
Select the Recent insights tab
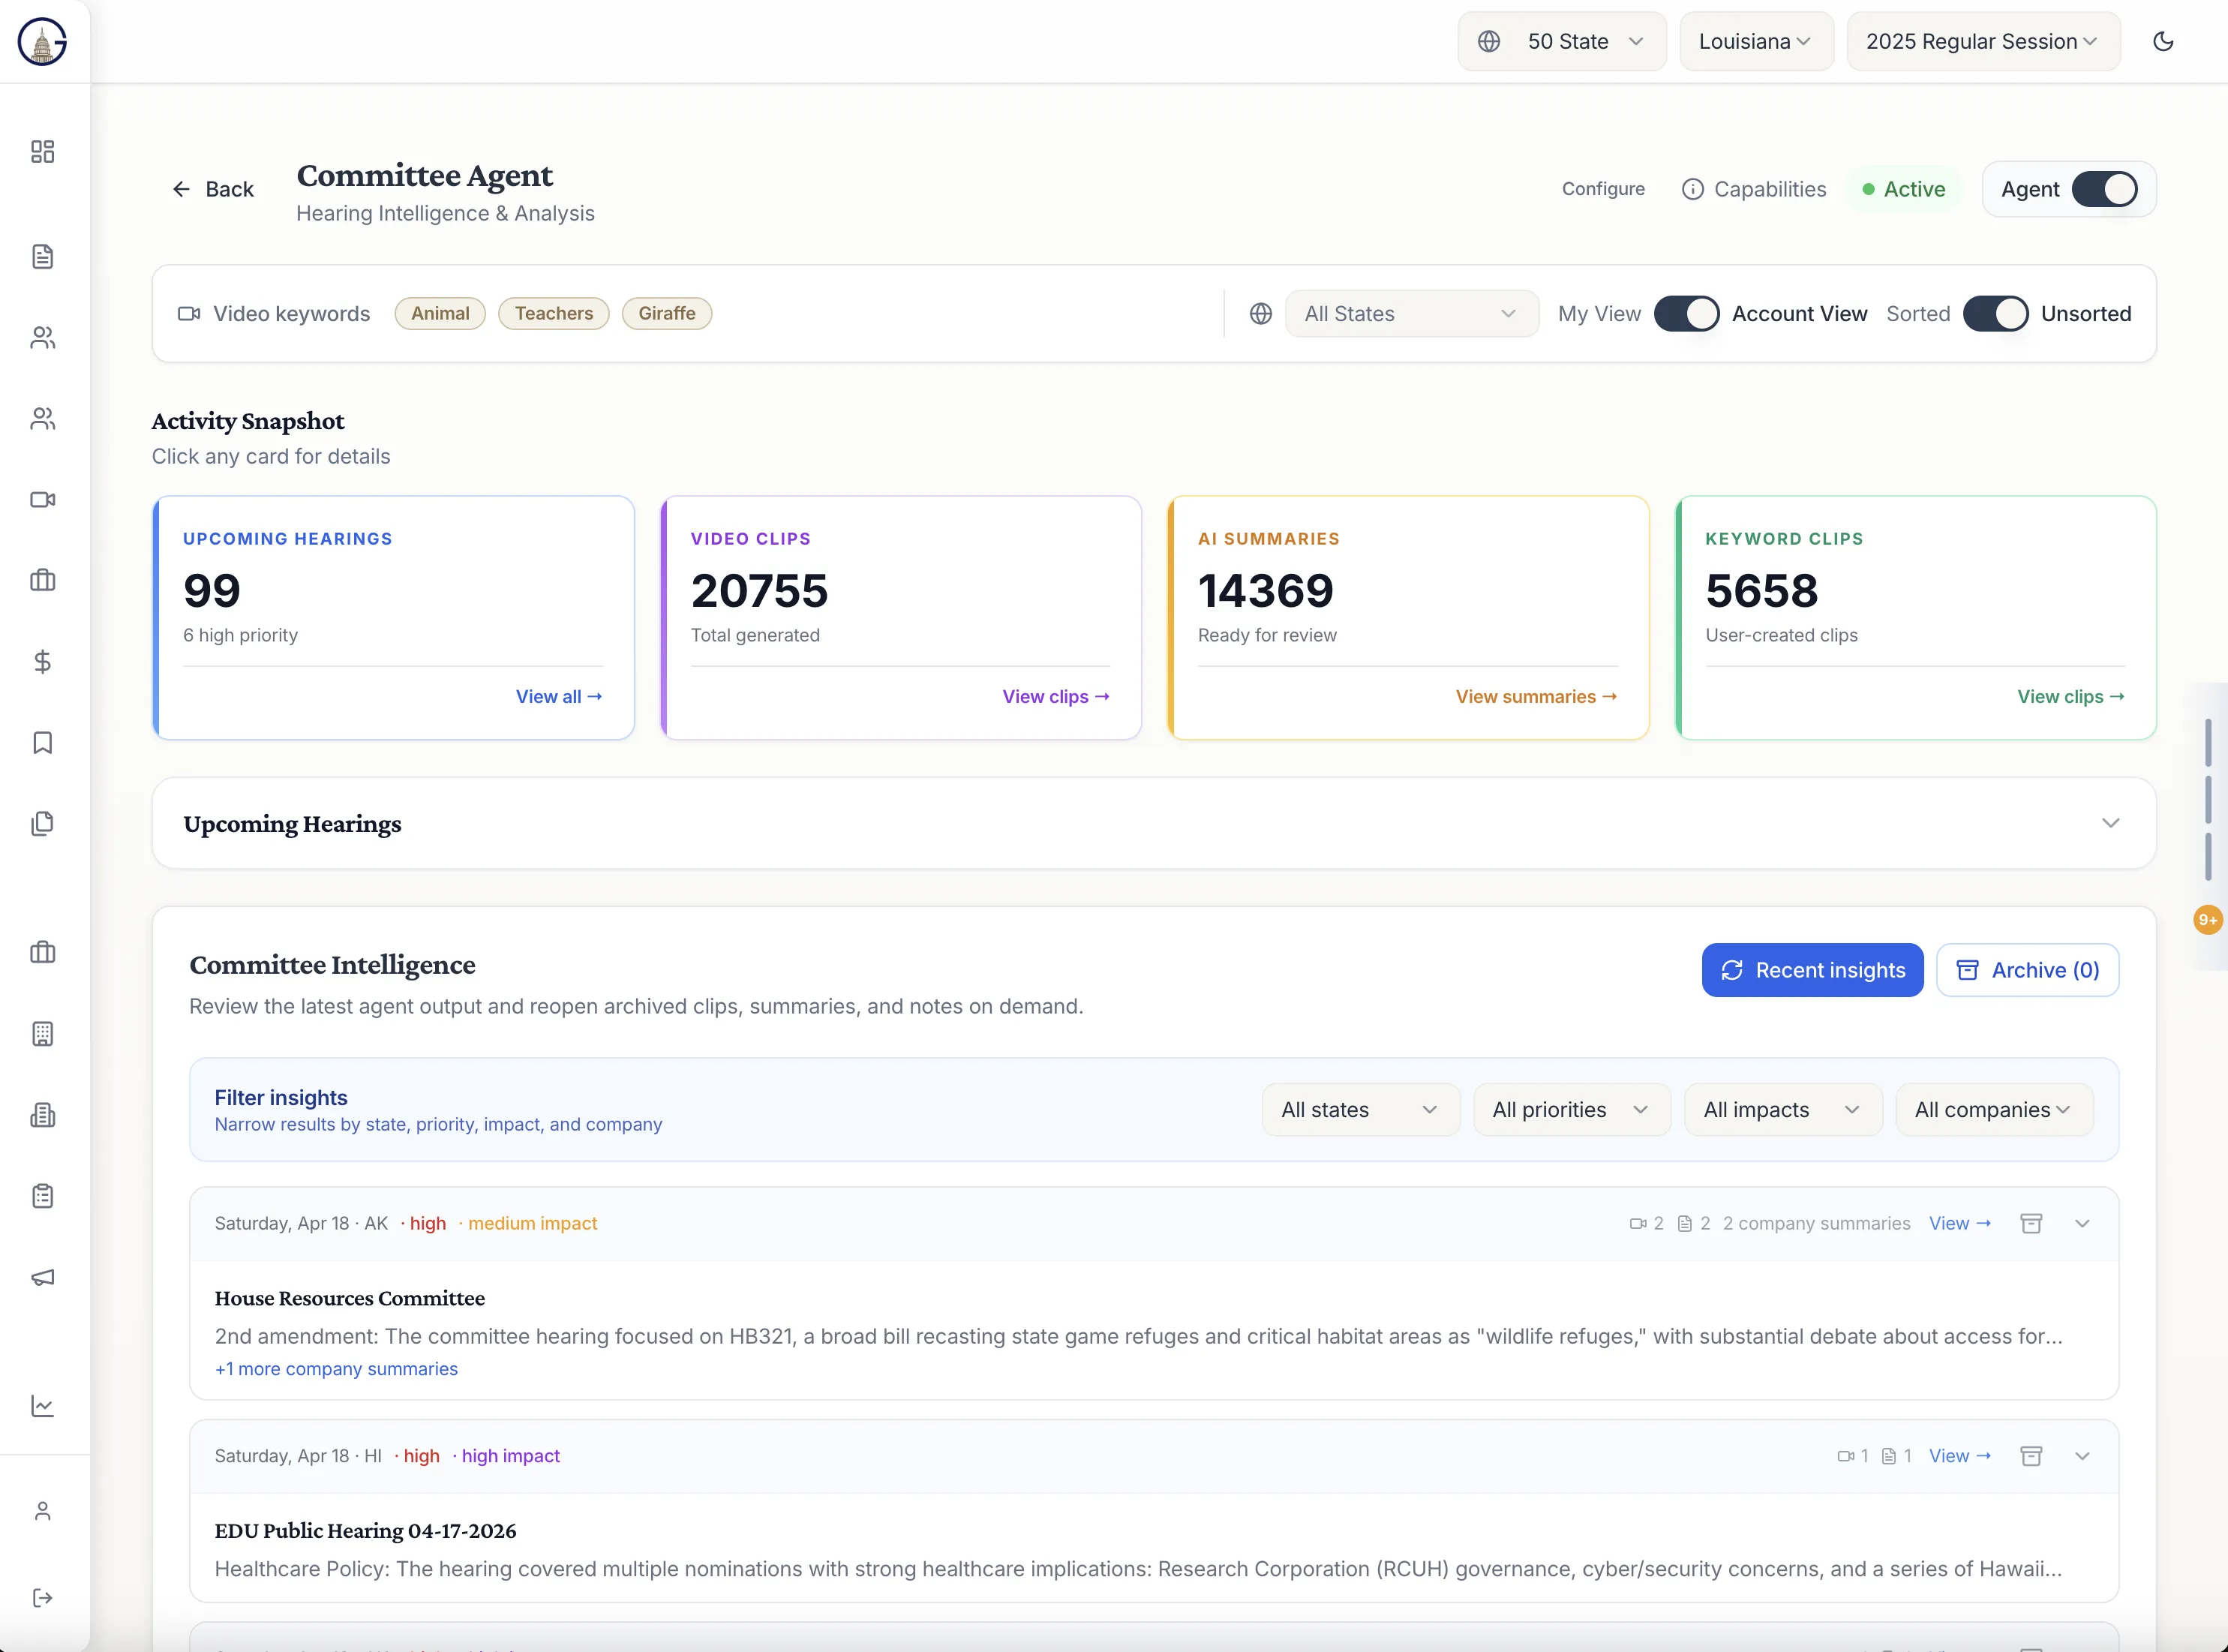click(x=1812, y=969)
